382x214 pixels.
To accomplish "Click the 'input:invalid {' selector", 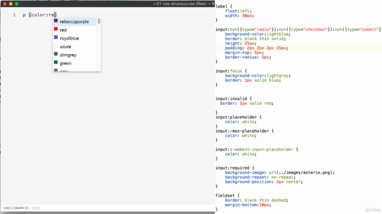I will (x=233, y=99).
